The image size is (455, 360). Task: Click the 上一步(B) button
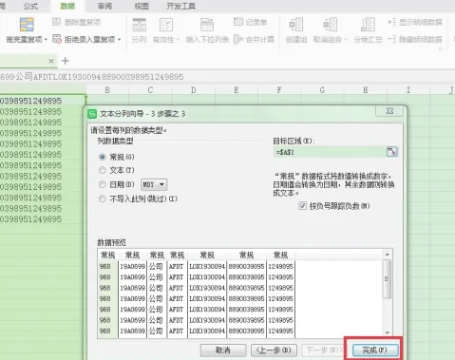pos(274,350)
